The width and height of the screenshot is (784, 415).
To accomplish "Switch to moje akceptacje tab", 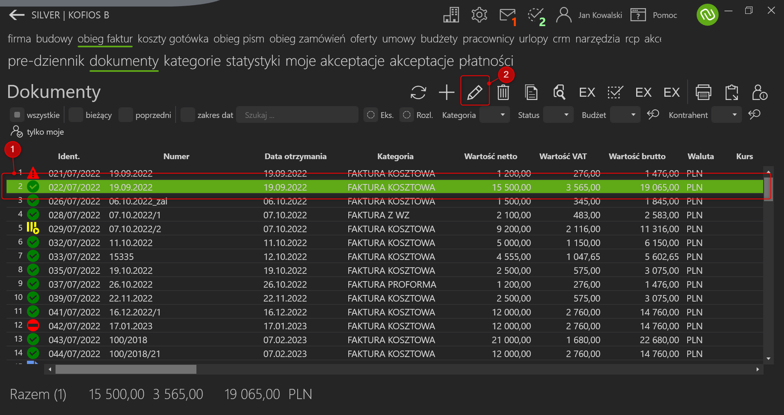I will pos(335,61).
